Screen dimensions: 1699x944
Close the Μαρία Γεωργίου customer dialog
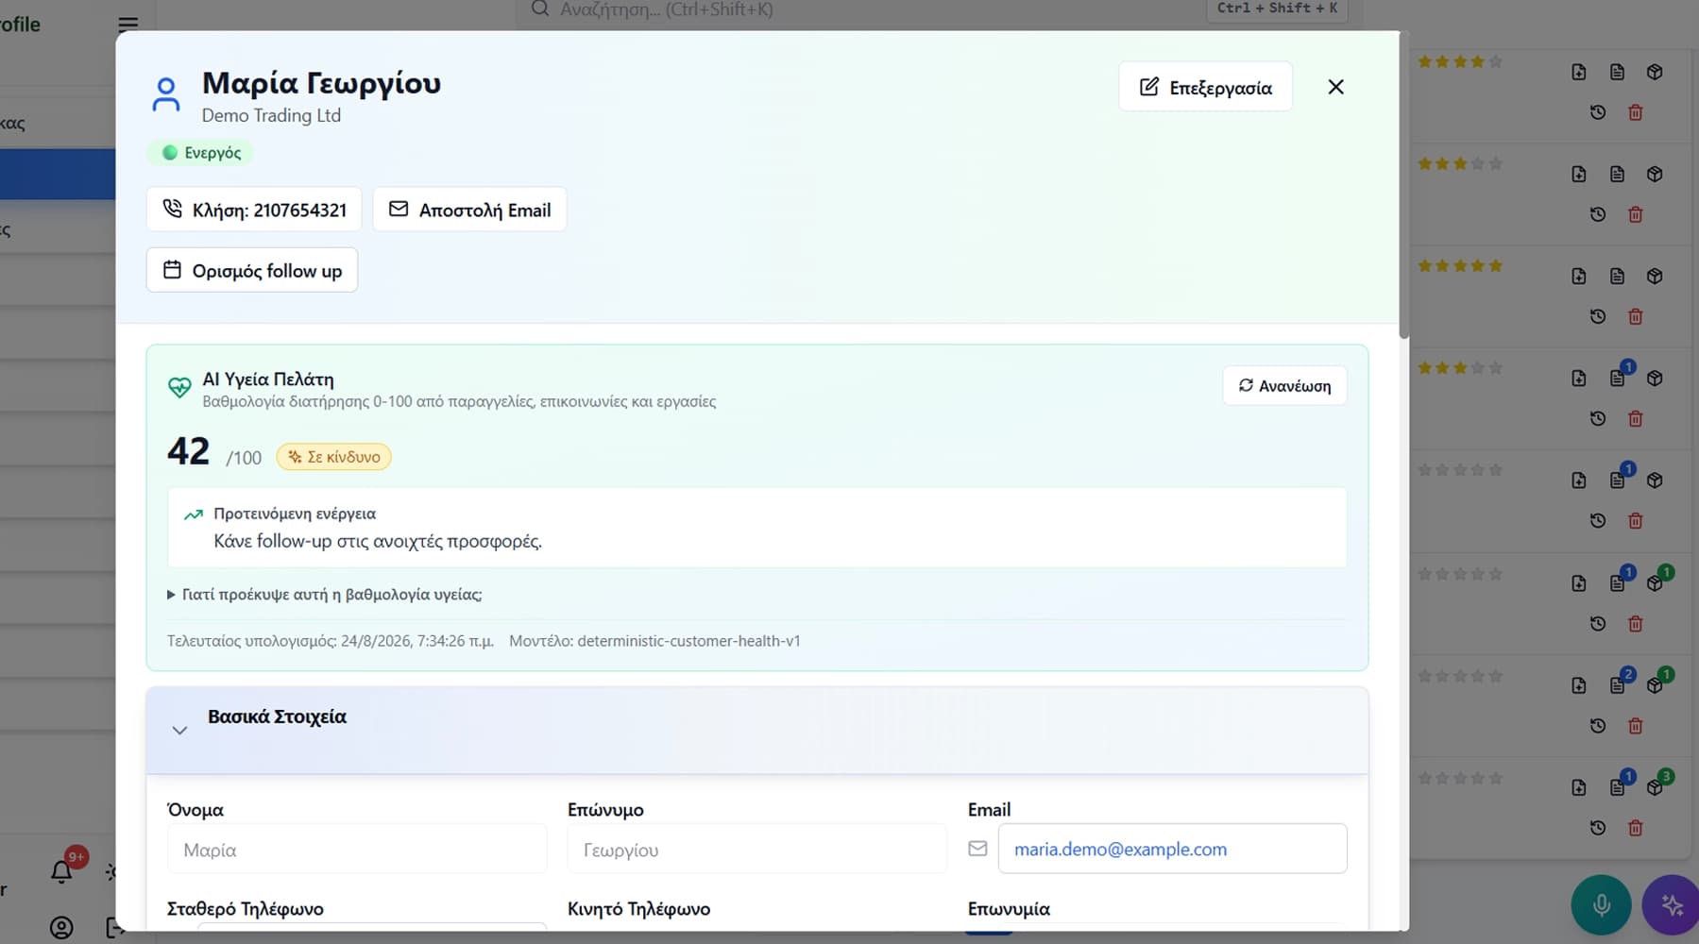[x=1335, y=87]
